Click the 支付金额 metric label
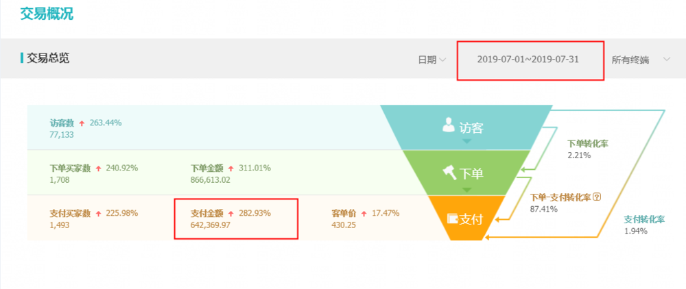 (x=207, y=214)
